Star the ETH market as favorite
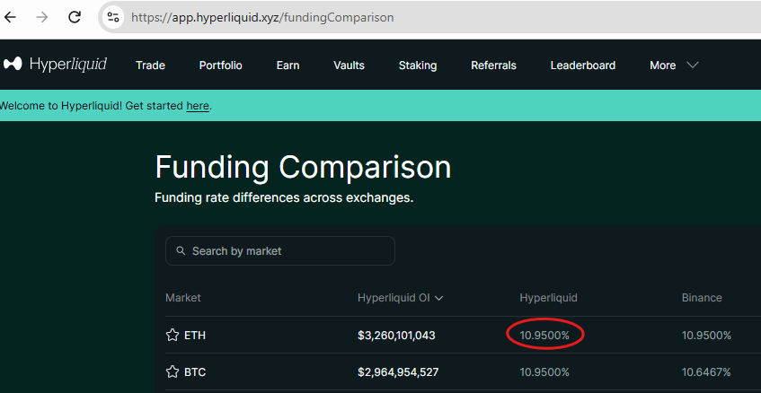Image resolution: width=761 pixels, height=393 pixels. point(173,335)
